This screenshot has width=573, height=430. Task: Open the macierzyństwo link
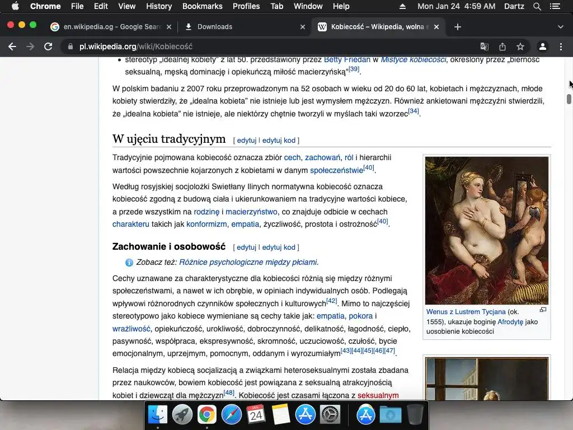[x=251, y=212]
